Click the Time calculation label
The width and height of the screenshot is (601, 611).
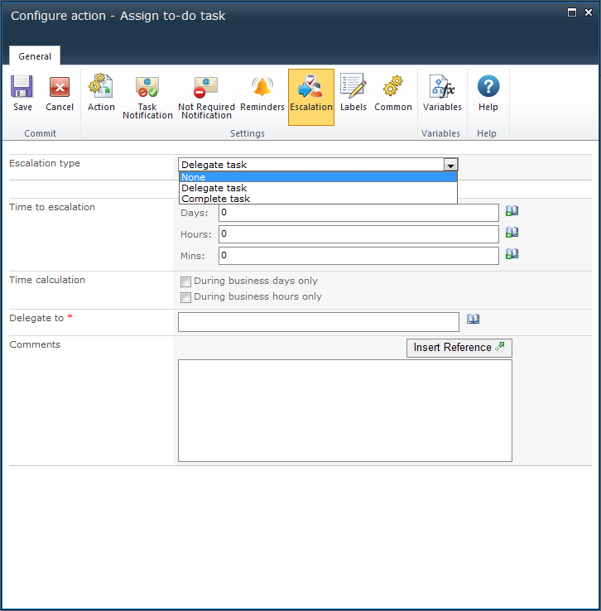point(47,280)
